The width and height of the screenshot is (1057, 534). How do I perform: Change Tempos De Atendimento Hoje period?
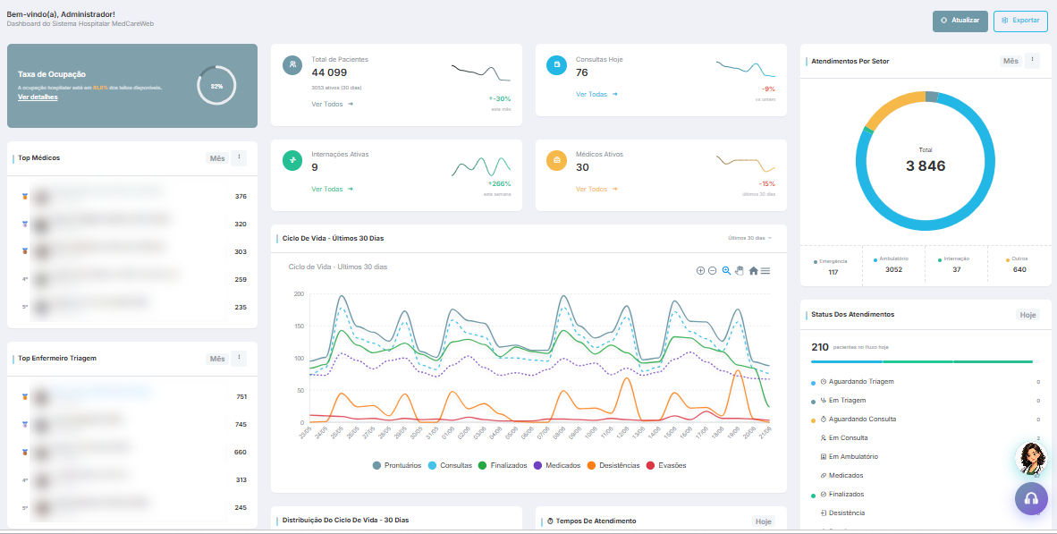click(764, 521)
